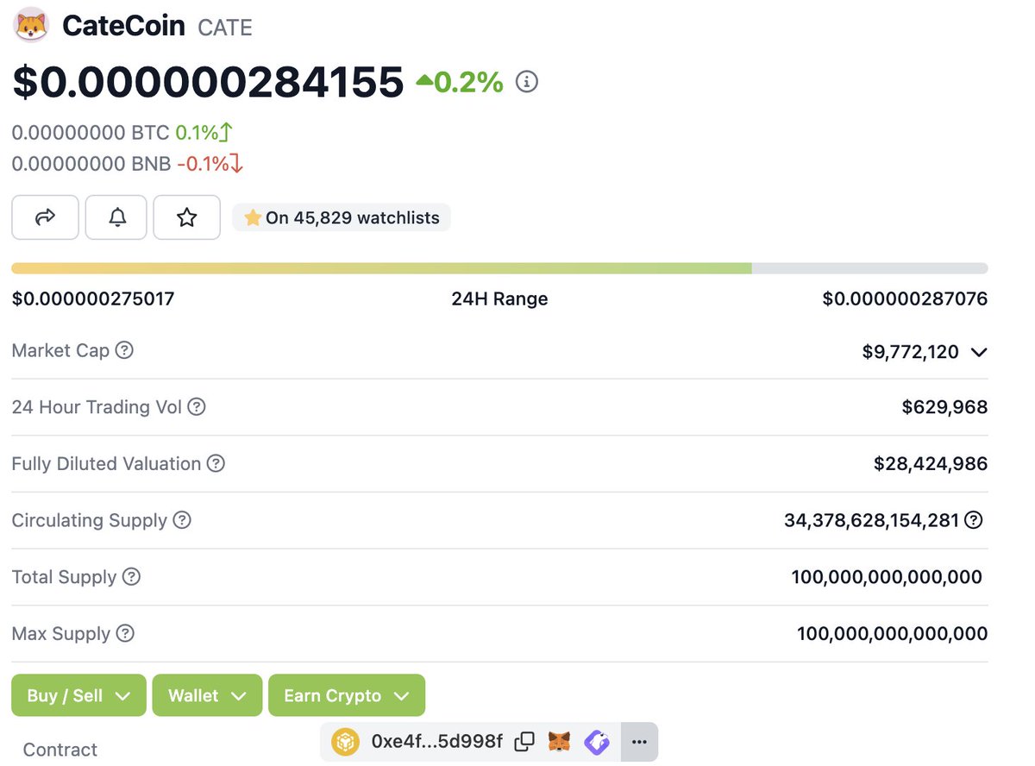Click the valuation value $28,424,986
Image resolution: width=1035 pixels, height=766 pixels.
click(931, 463)
